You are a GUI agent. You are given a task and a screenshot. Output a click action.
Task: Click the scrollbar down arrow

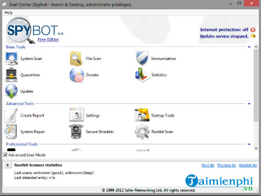(256, 149)
